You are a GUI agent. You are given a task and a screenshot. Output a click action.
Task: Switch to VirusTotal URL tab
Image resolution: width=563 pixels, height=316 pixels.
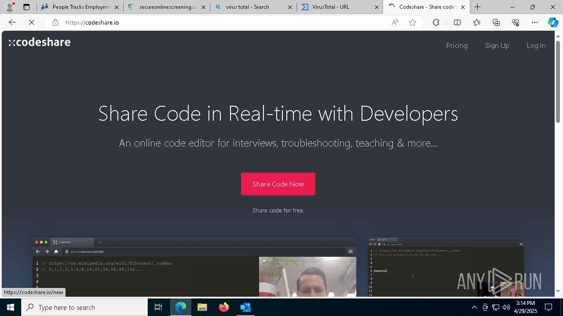click(340, 7)
